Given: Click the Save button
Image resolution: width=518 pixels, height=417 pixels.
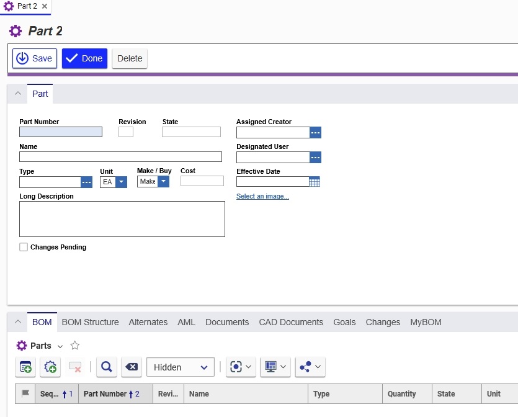Looking at the screenshot, I should (35, 58).
